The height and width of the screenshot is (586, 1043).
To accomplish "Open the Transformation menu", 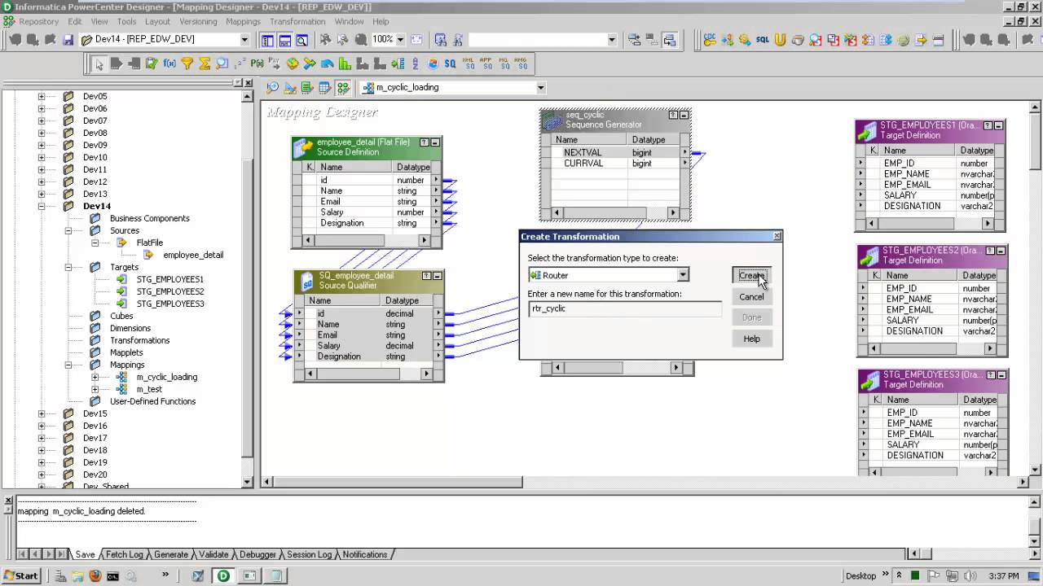I will pyautogui.click(x=297, y=22).
